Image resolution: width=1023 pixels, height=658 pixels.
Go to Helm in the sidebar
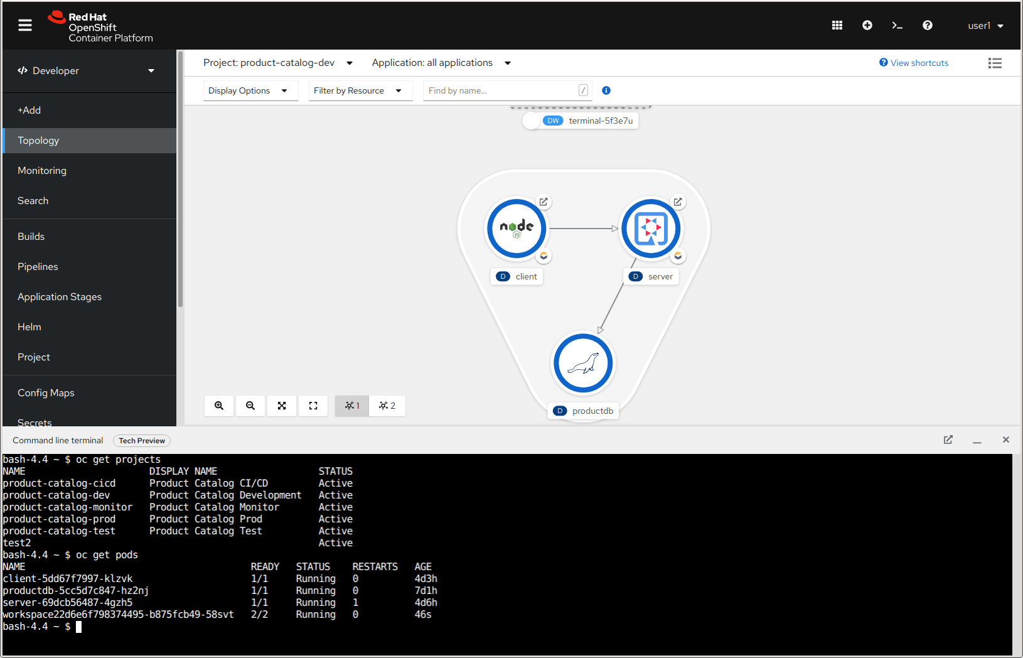(90, 327)
